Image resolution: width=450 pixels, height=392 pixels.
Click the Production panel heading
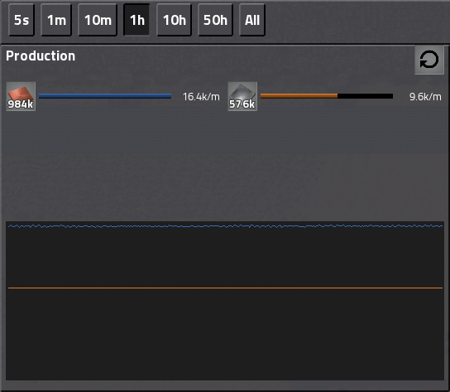pyautogui.click(x=41, y=56)
